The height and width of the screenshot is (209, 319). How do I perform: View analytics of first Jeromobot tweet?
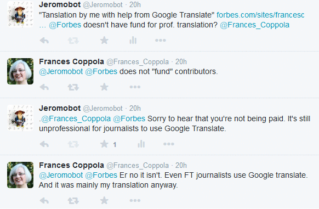coord(133,40)
